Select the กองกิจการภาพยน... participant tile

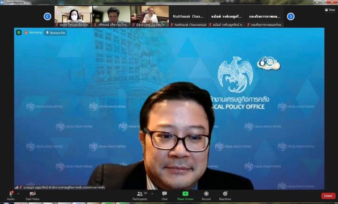265,16
